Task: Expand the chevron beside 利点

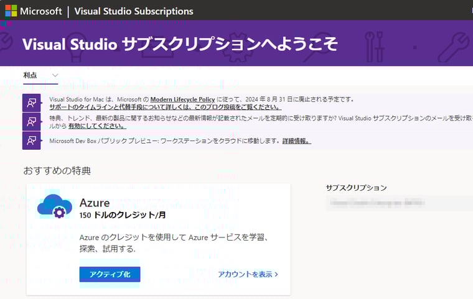Action: [x=55, y=75]
